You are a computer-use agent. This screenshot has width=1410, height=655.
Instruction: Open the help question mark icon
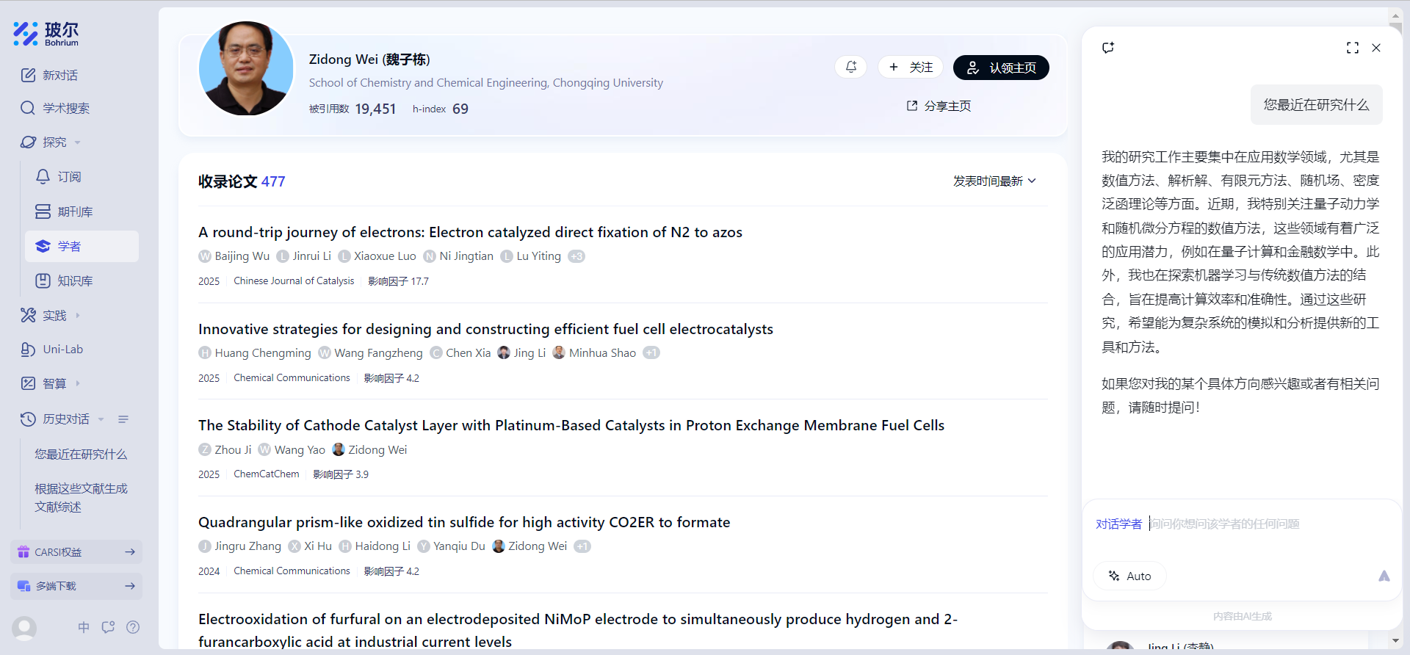133,627
